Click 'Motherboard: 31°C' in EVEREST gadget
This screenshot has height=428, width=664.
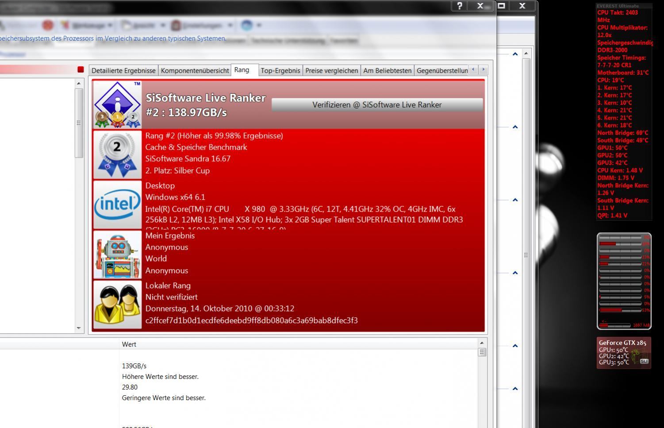(623, 73)
